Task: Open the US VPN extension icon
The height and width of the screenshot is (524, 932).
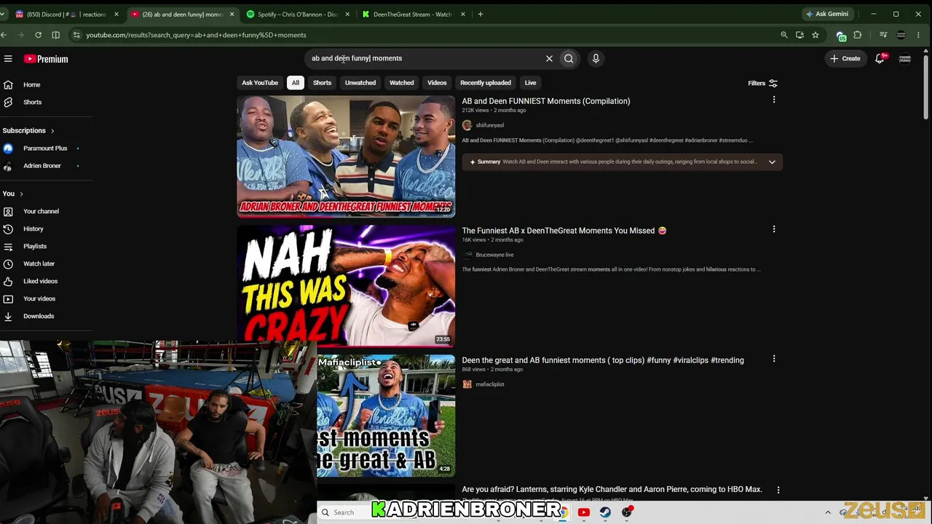Action: tap(841, 36)
